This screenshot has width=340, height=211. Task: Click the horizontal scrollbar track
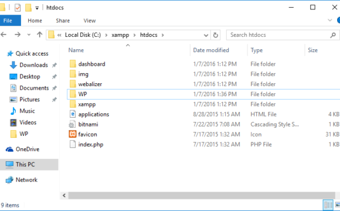tap(202, 195)
